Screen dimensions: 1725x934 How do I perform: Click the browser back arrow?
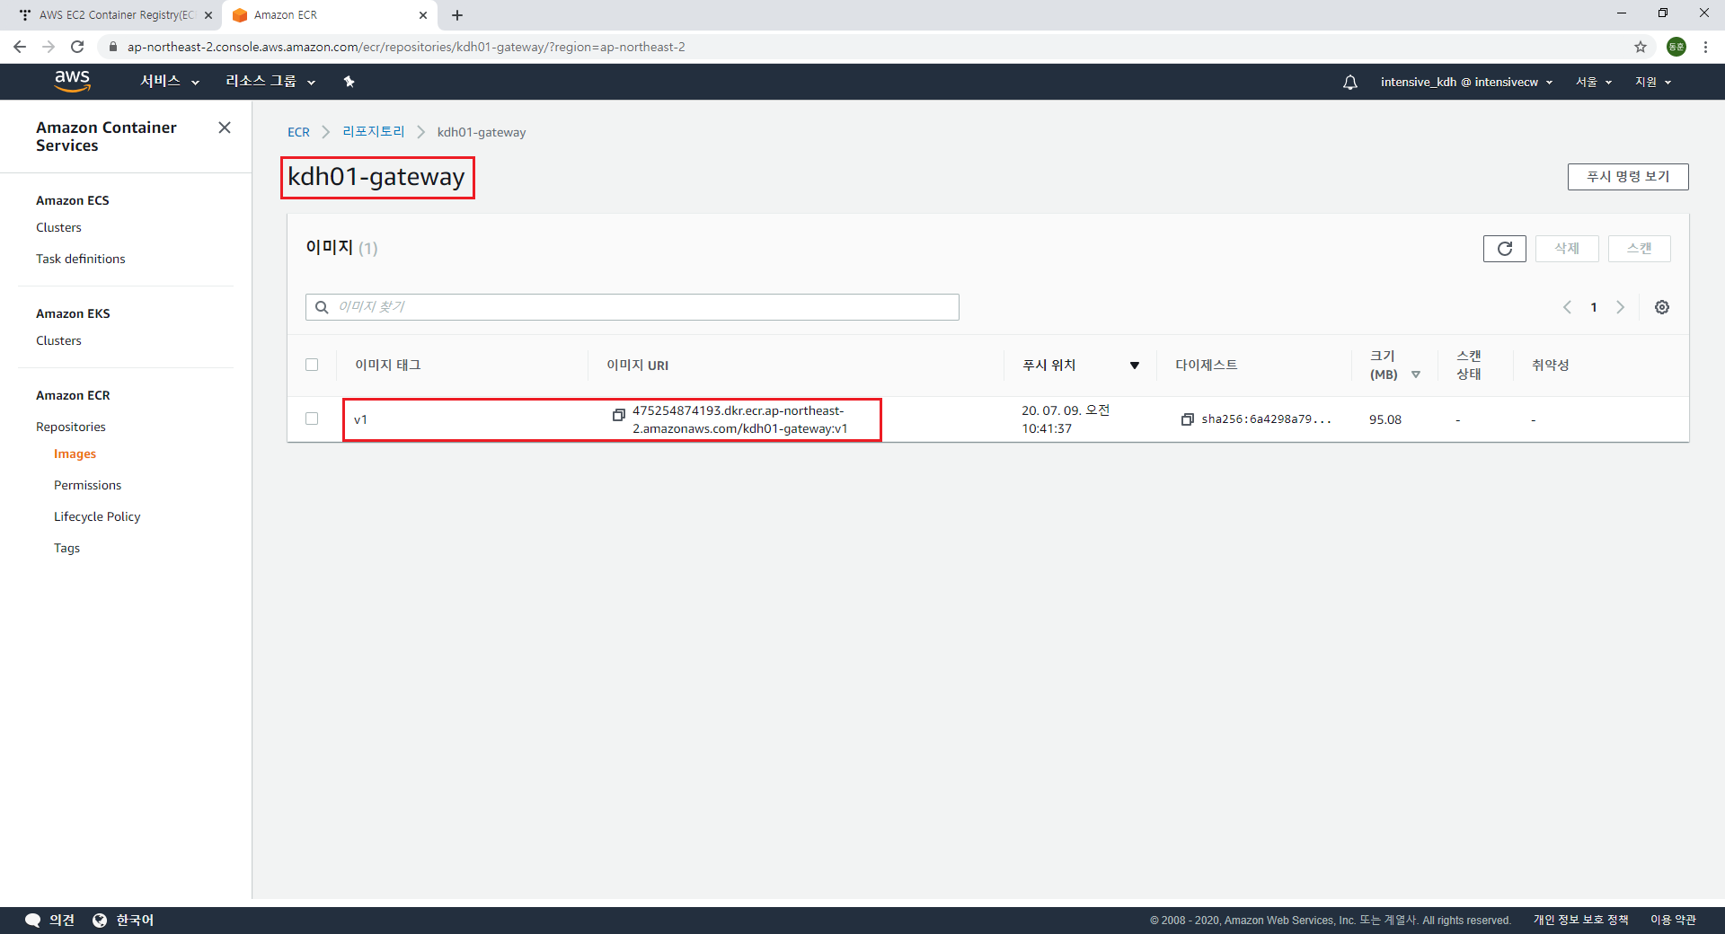click(x=20, y=47)
